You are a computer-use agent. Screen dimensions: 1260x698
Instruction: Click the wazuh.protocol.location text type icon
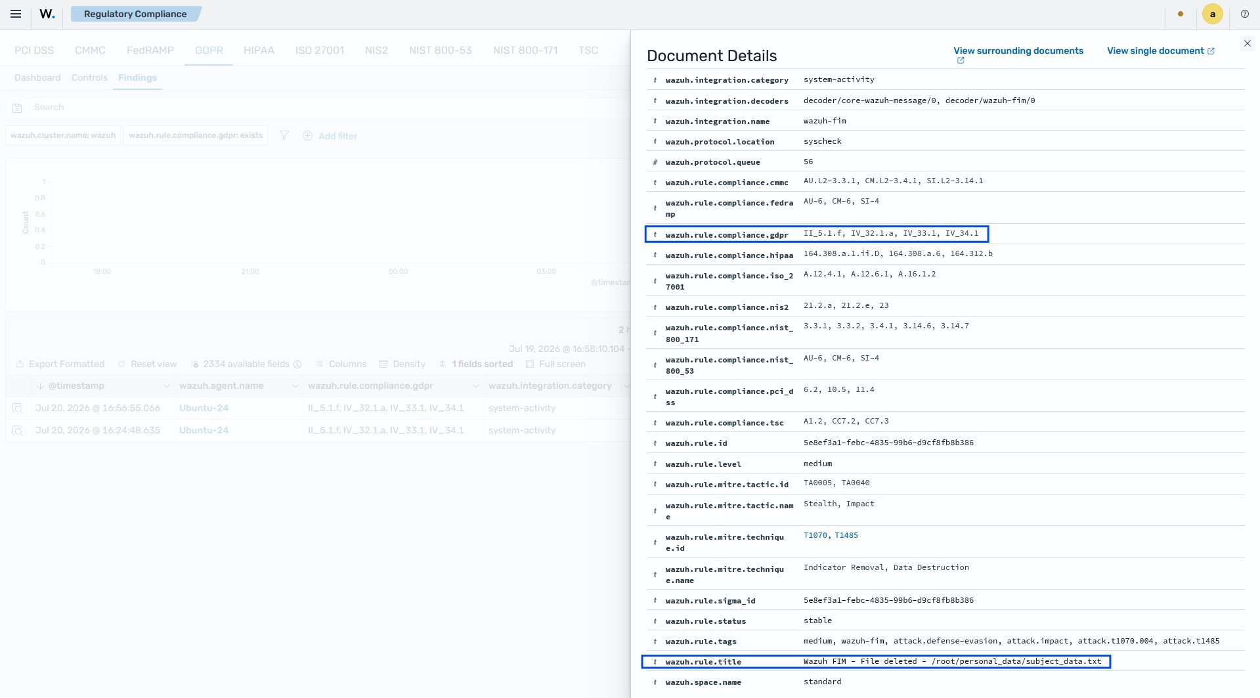pyautogui.click(x=655, y=142)
